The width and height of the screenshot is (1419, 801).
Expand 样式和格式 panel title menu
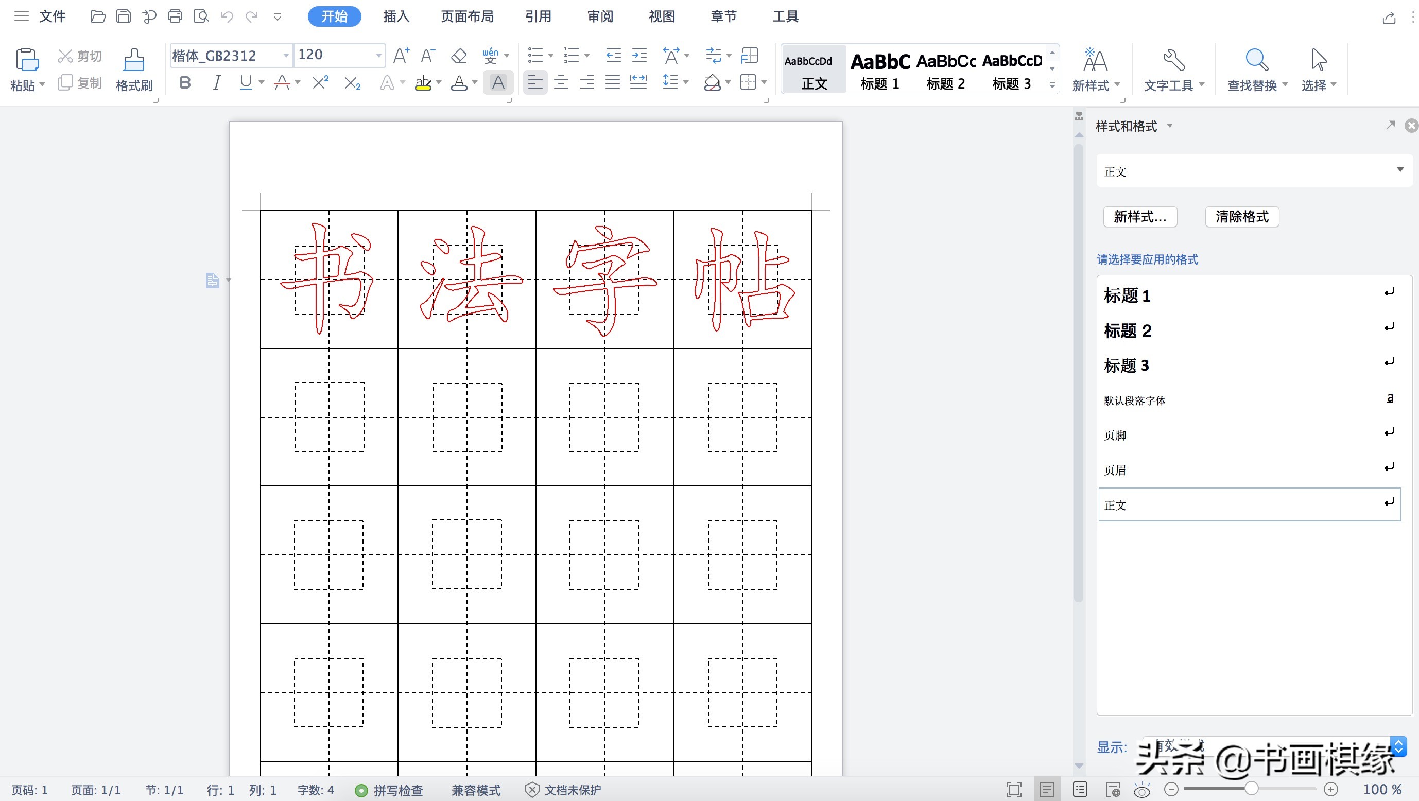1169,126
